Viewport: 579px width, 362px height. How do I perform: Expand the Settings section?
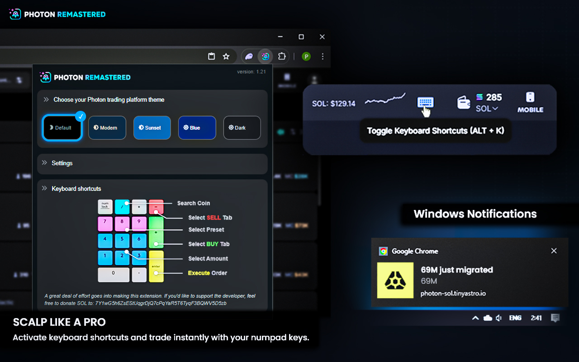(x=152, y=163)
